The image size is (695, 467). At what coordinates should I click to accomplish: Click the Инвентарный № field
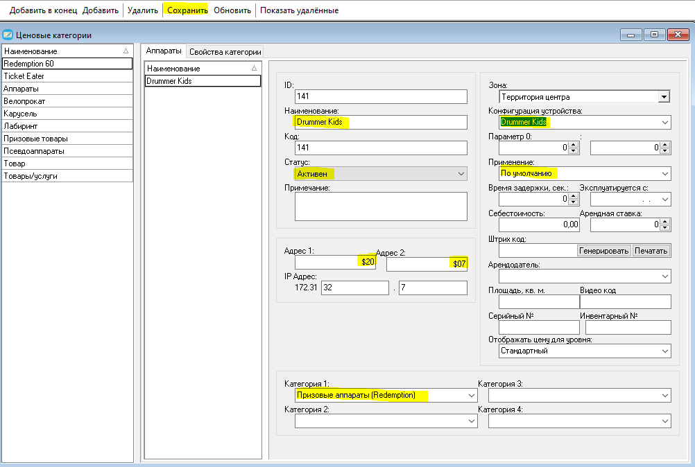(x=628, y=328)
